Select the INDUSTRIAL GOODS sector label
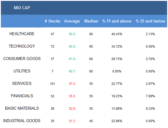The height and width of the screenshot is (128, 168). [x=22, y=121]
